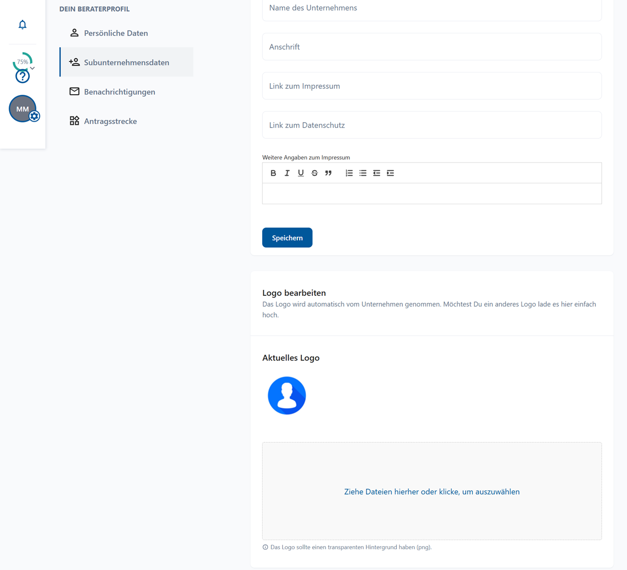Screen dimensions: 627x570
Task: Click the notification bell icon
Action: 22,25
